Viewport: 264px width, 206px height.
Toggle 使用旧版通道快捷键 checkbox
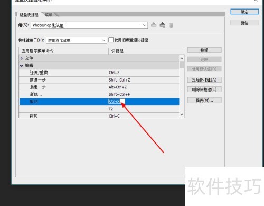tap(111, 40)
